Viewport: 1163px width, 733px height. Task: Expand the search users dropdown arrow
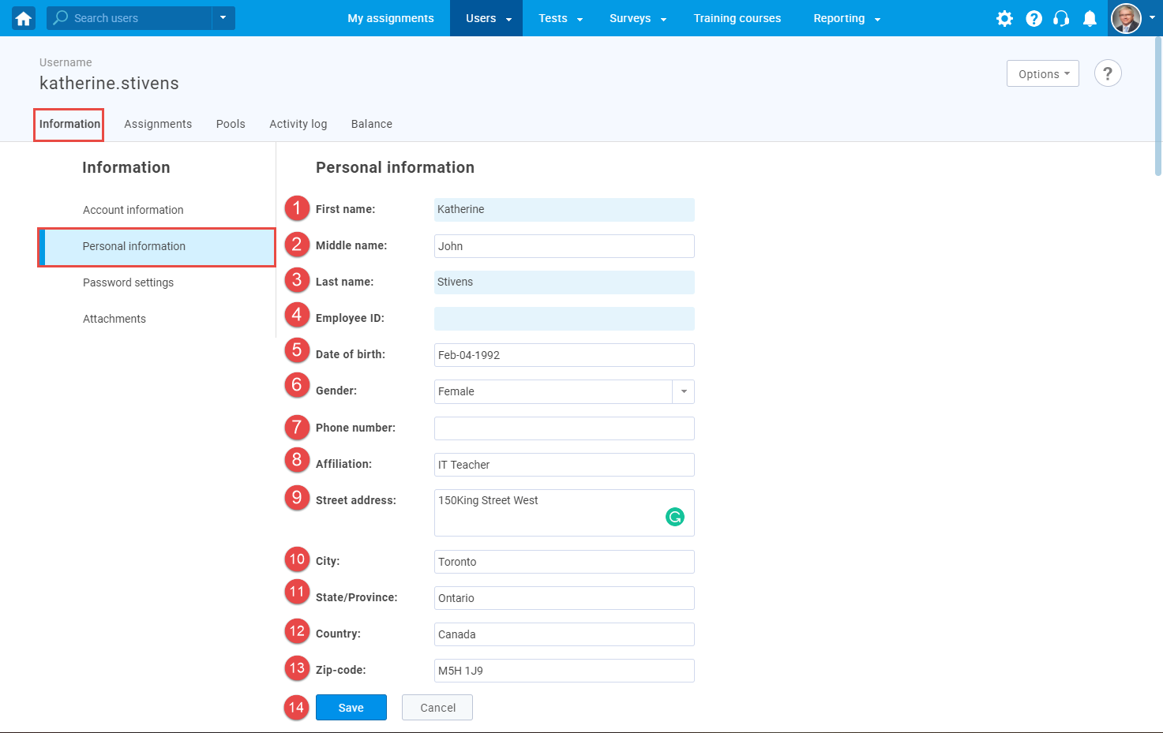(x=223, y=17)
